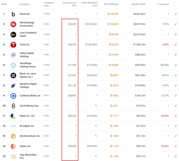Sort by Rank column header
Screen dimensions: 179x161
4,4
